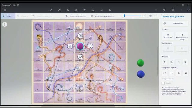Open the Text tool

point(85,10)
